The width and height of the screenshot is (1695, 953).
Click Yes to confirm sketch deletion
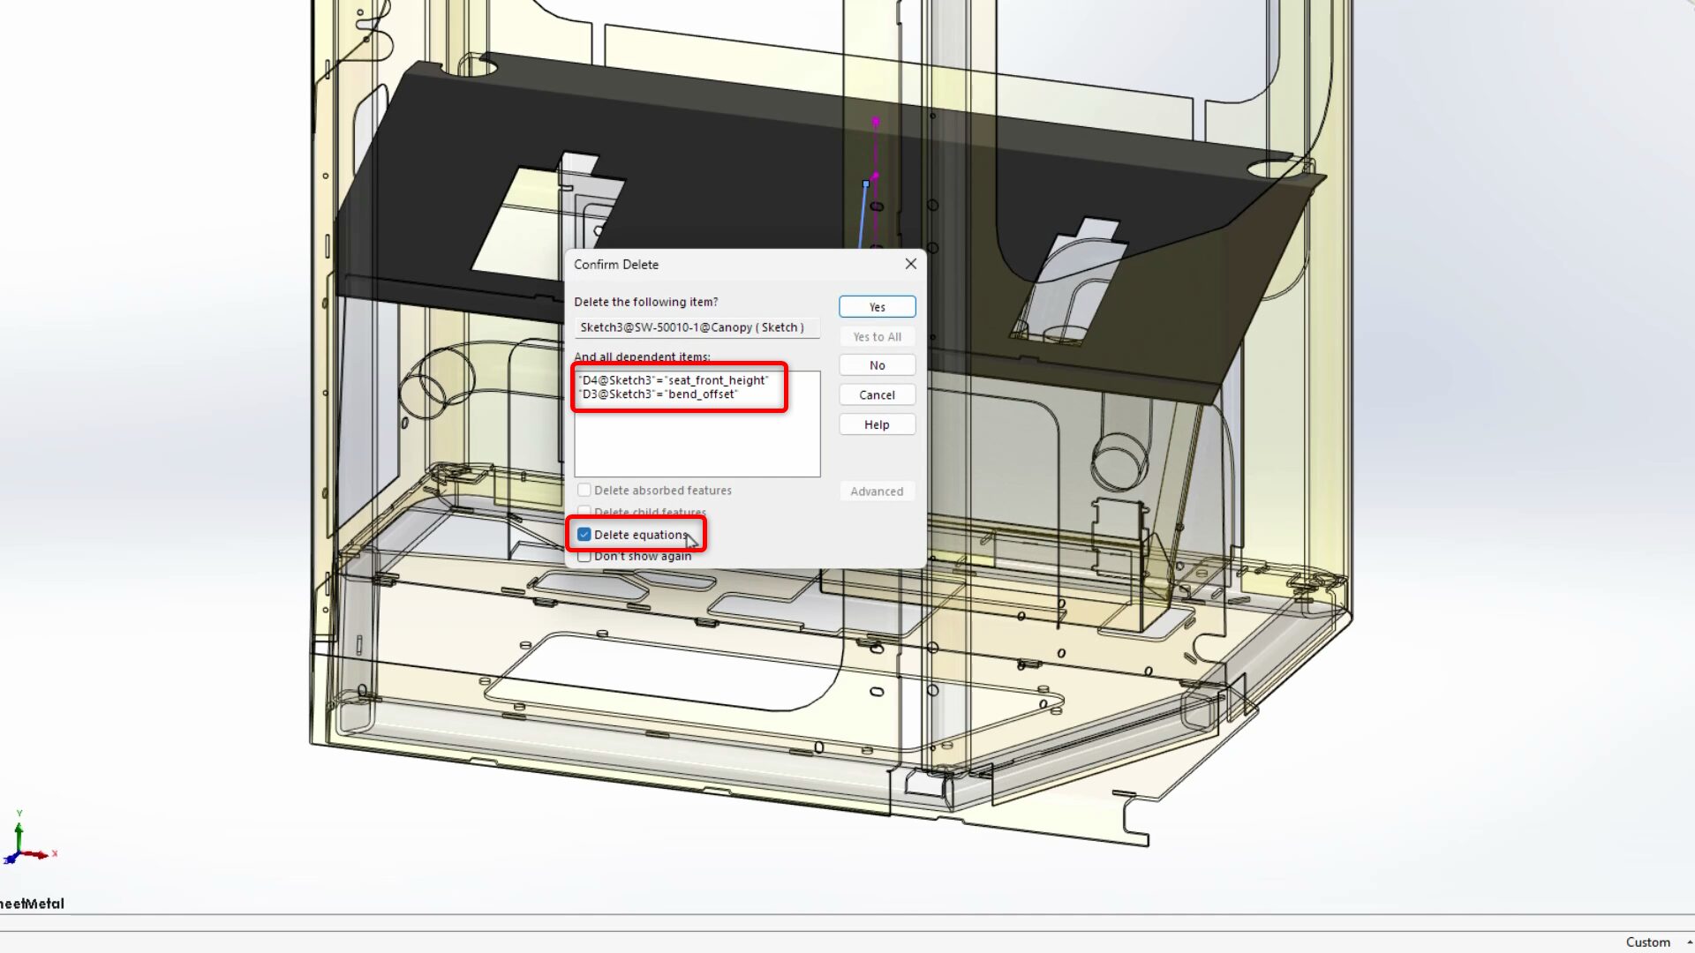point(877,307)
